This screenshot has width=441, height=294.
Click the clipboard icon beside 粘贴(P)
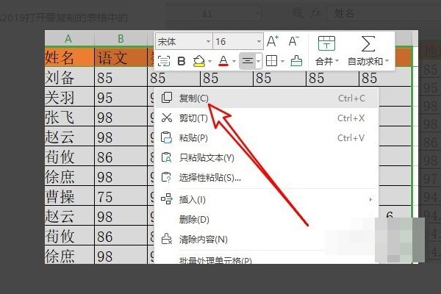[166, 137]
